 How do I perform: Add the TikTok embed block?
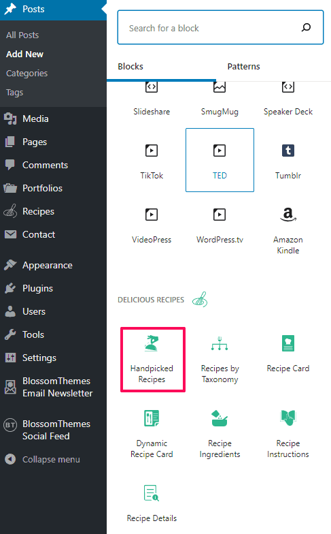pos(152,160)
